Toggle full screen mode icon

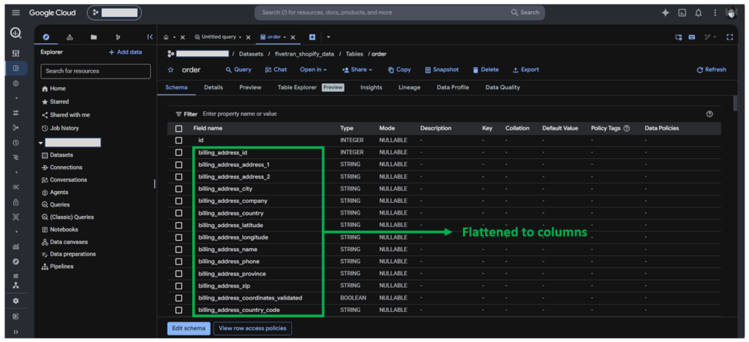coord(729,37)
